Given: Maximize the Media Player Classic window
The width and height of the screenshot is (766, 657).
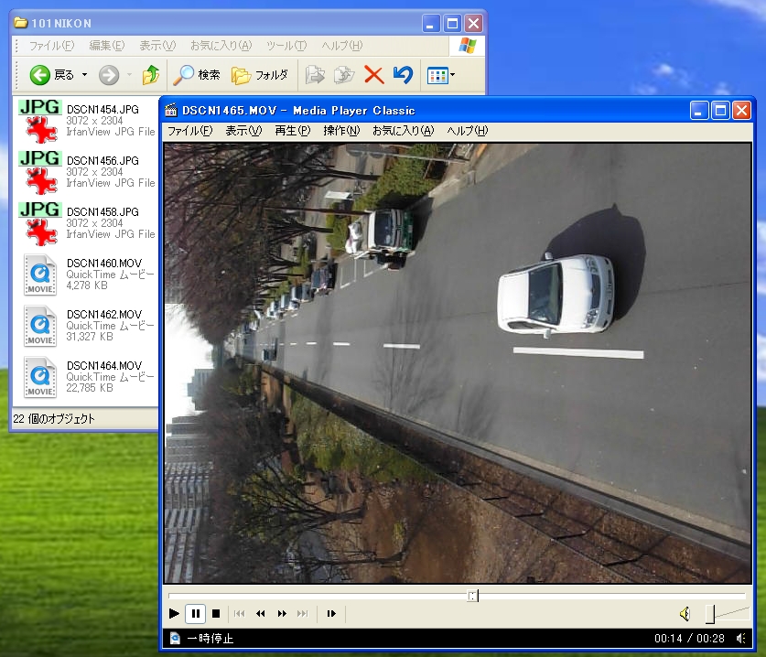Looking at the screenshot, I should point(720,111).
